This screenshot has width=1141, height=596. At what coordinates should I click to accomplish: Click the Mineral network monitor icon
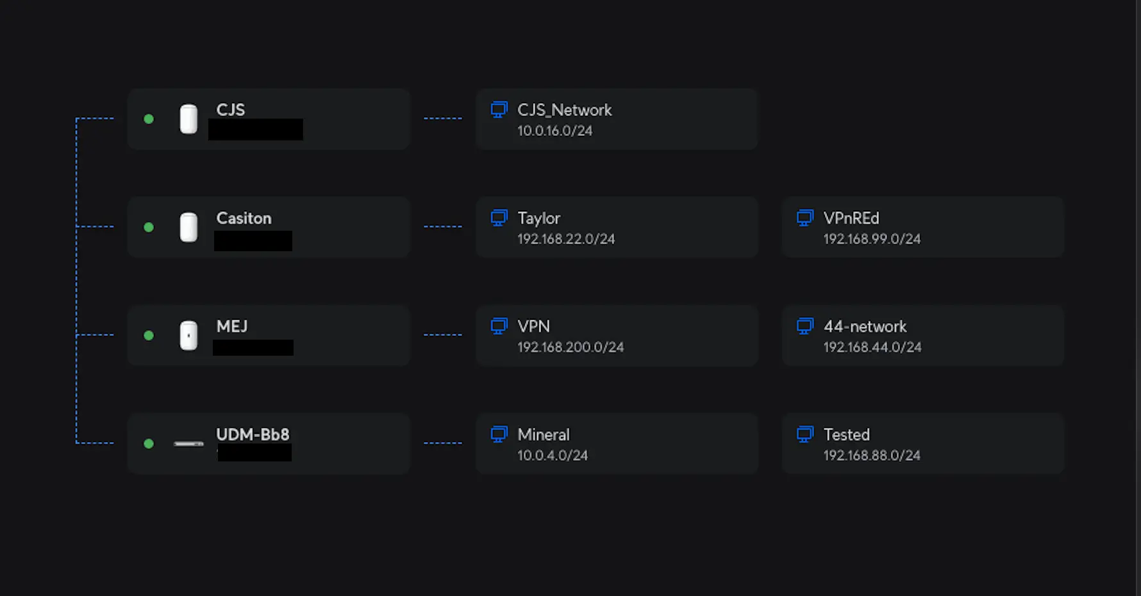click(x=499, y=435)
